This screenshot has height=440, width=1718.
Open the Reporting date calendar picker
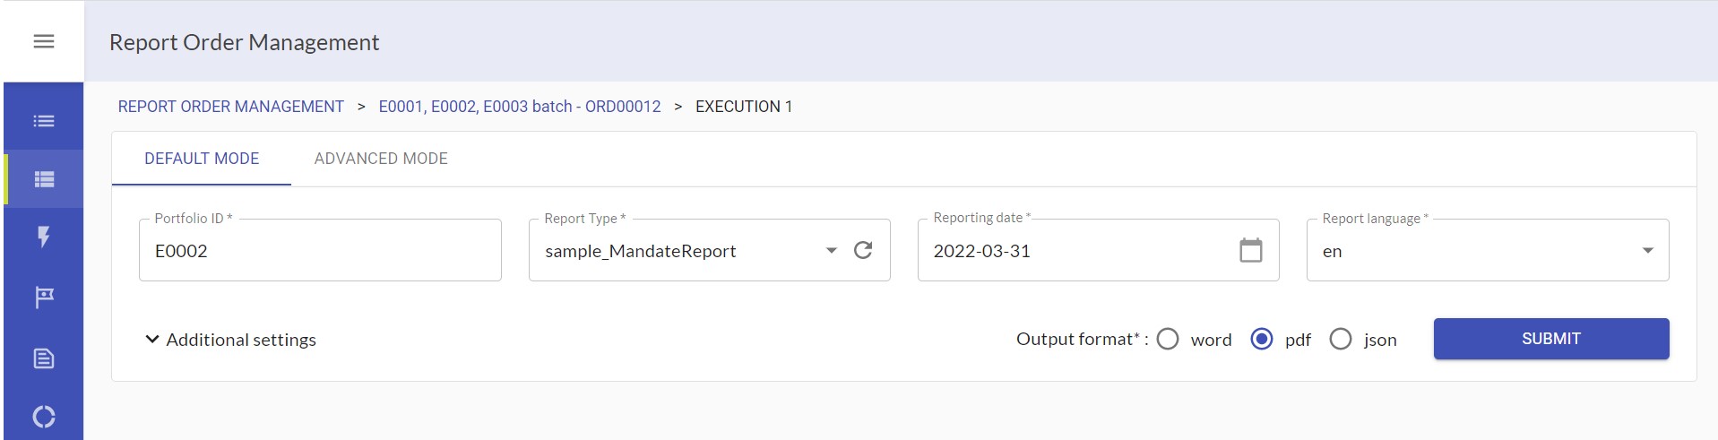click(1250, 250)
